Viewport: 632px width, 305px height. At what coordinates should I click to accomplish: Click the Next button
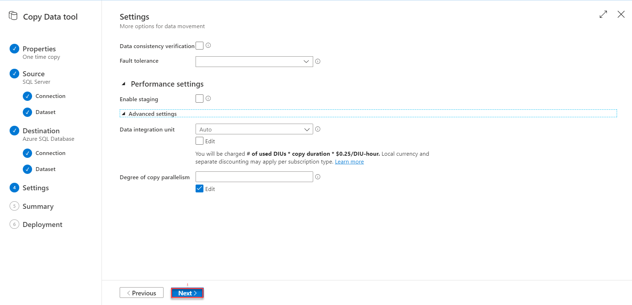tap(187, 293)
